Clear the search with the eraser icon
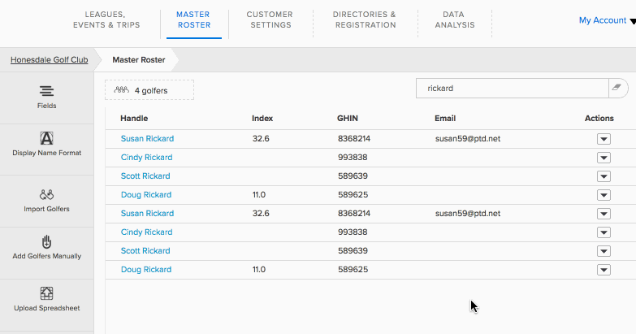 pos(617,88)
